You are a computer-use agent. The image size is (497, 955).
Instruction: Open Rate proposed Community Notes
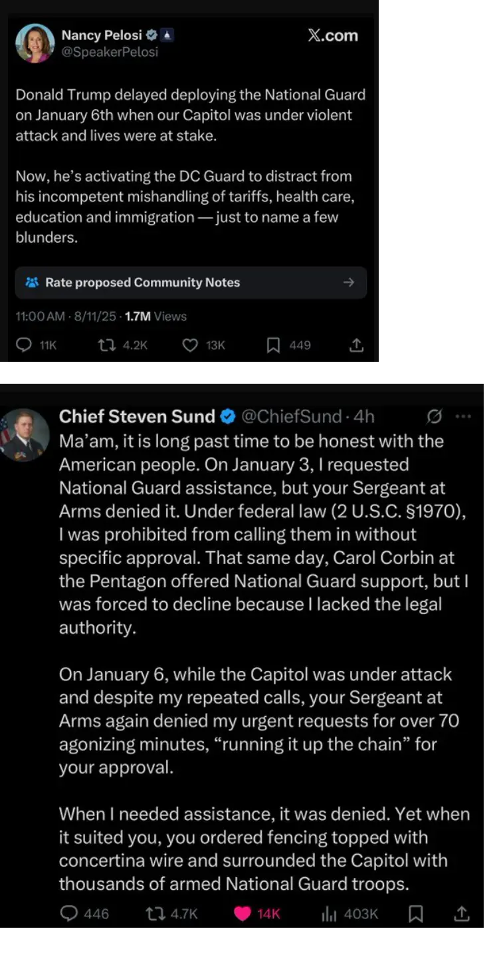[142, 283]
